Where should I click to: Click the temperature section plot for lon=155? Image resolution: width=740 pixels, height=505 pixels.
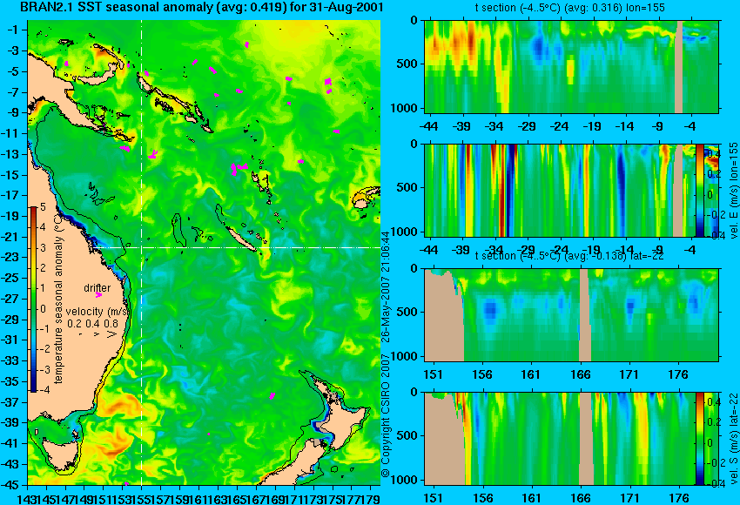(571, 66)
